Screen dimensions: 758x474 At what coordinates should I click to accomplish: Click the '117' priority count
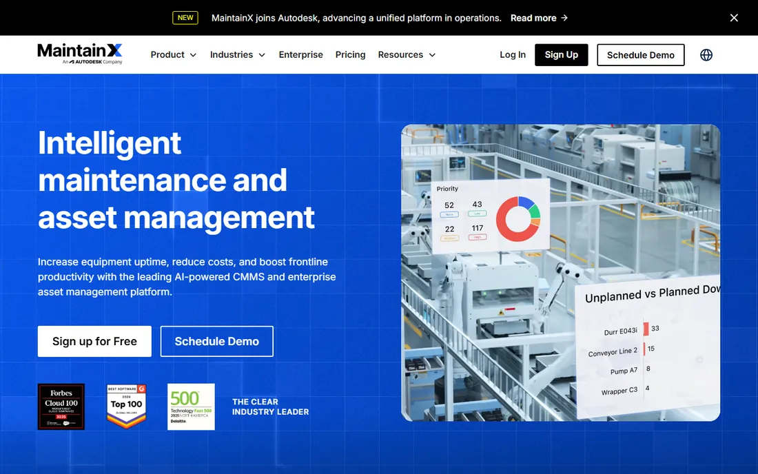click(x=477, y=228)
